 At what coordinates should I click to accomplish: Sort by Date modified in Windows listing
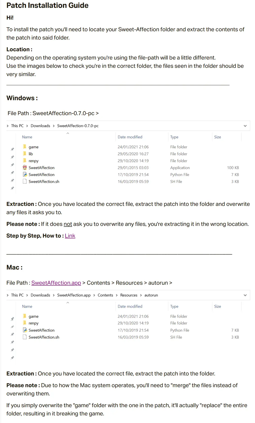tap(130, 137)
